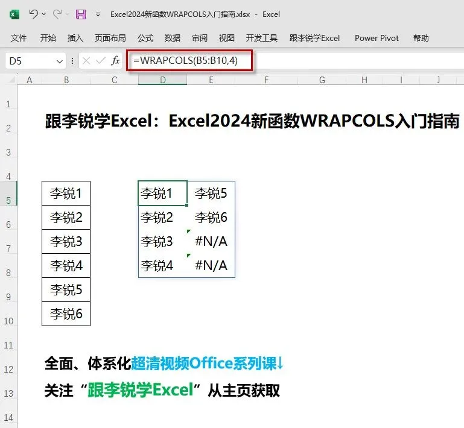Open the 数据 ribbon tab
Image resolution: width=464 pixels, height=428 pixels.
tap(173, 38)
